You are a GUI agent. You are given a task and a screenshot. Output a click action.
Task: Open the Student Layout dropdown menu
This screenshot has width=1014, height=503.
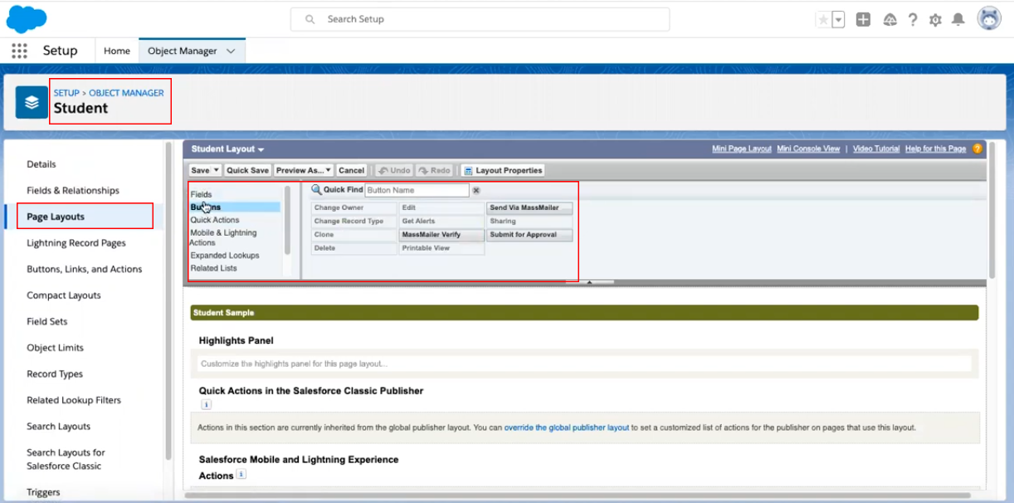pos(228,149)
